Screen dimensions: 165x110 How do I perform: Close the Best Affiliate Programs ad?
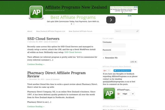[x=131, y=16]
